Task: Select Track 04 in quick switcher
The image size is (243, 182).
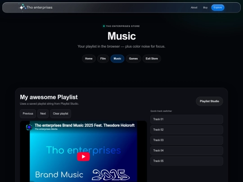Action: (x=187, y=151)
